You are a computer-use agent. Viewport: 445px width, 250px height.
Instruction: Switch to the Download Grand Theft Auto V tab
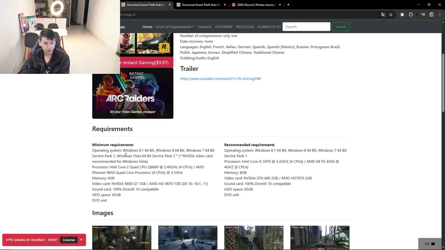click(x=145, y=5)
